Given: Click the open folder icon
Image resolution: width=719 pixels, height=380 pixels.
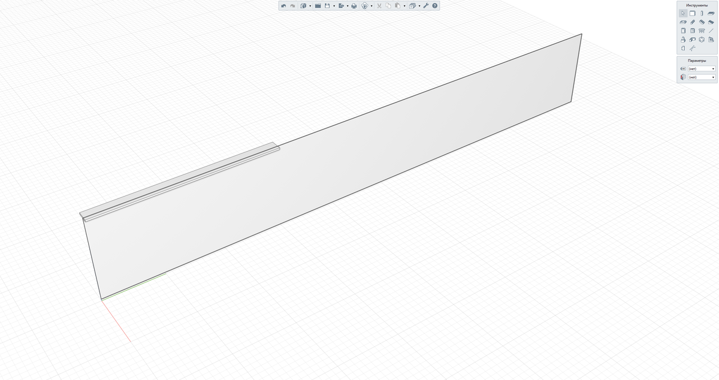Looking at the screenshot, I should (x=318, y=6).
